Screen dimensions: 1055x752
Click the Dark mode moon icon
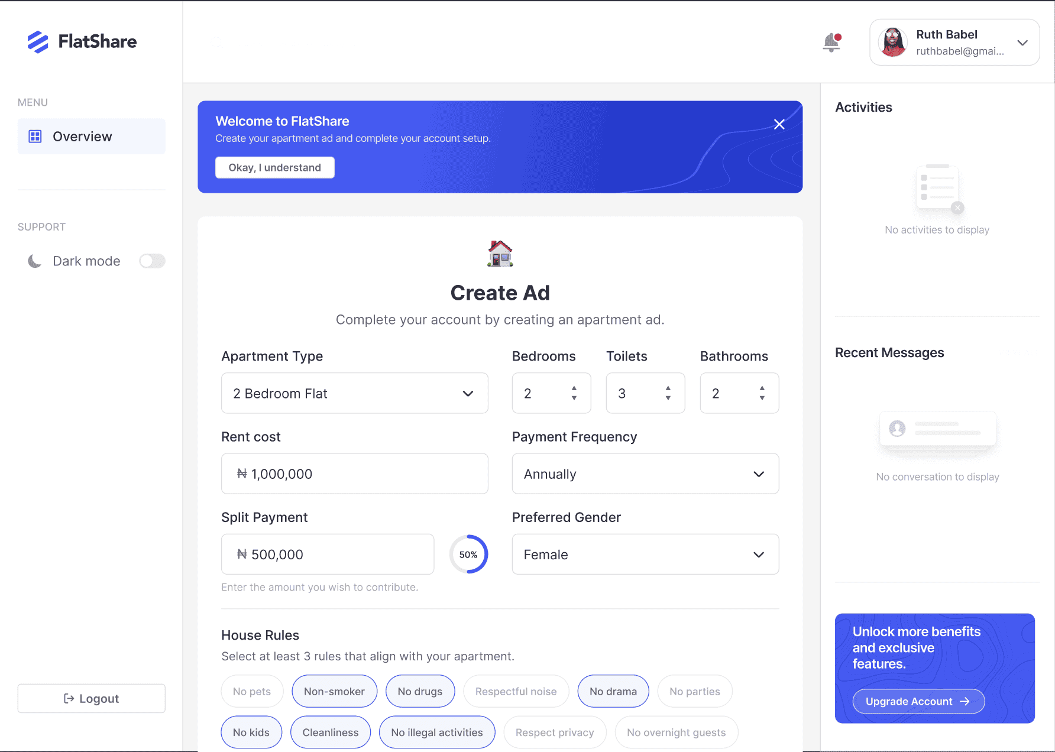coord(35,261)
